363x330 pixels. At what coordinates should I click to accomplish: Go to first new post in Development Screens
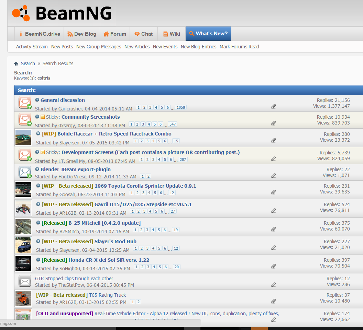pos(37,152)
